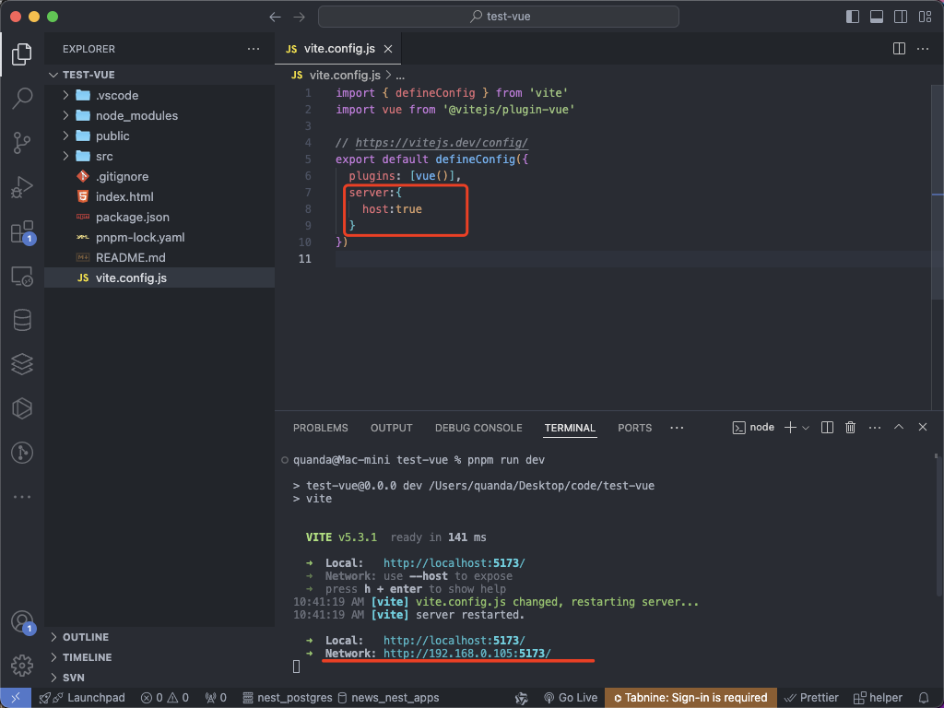Expand the src folder
The width and height of the screenshot is (944, 708).
[x=65, y=157]
